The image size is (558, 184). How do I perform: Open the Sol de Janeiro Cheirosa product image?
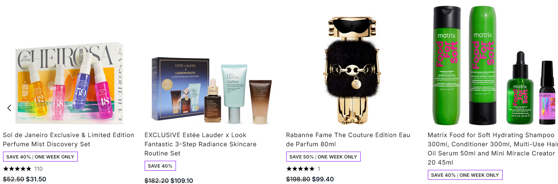tap(69, 83)
